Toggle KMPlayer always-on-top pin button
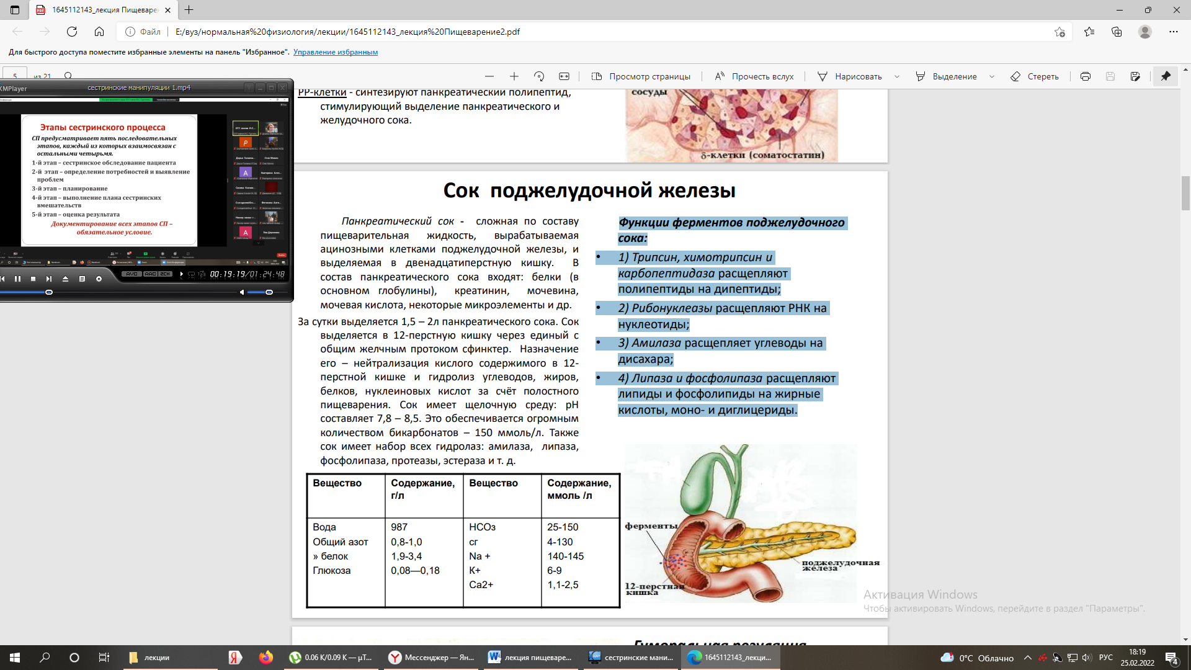1191x670 pixels. (x=249, y=88)
